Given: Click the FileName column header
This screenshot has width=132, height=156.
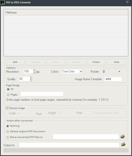Looking at the screenshot, I should 66,13.
